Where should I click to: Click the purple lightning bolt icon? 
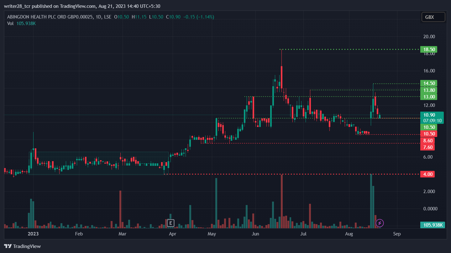click(x=380, y=223)
